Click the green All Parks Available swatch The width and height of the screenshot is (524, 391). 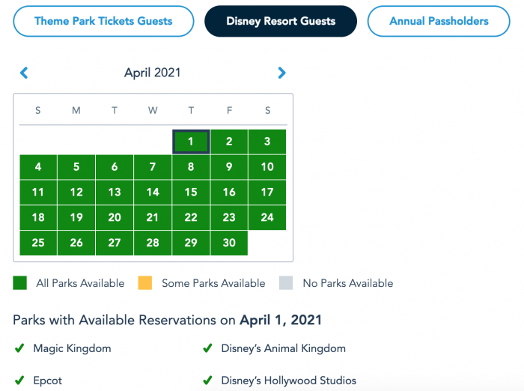19,283
